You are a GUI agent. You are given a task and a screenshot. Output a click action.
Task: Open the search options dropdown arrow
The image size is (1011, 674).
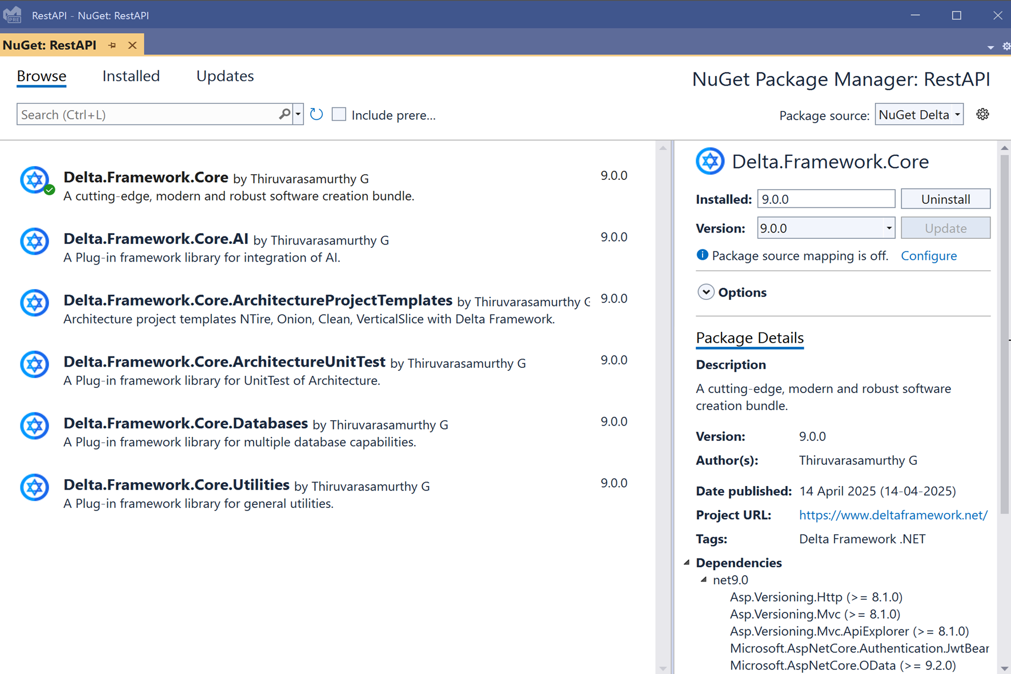(298, 114)
